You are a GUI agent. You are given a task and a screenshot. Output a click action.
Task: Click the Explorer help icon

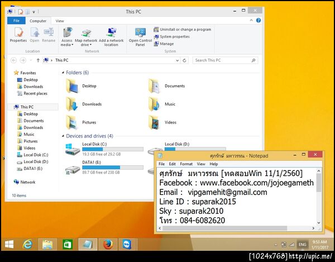click(x=259, y=20)
